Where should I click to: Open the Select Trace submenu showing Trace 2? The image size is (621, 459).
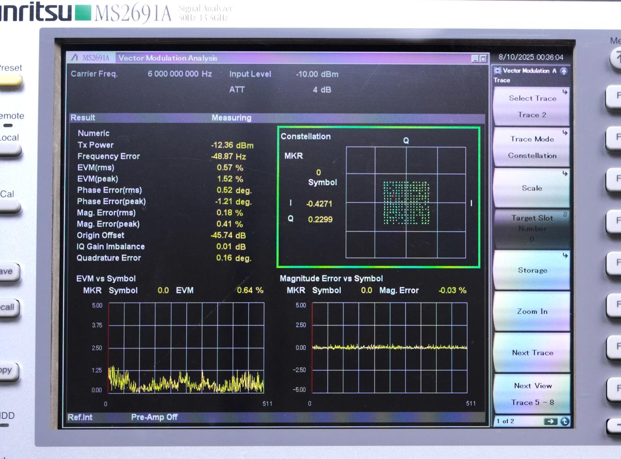point(531,106)
